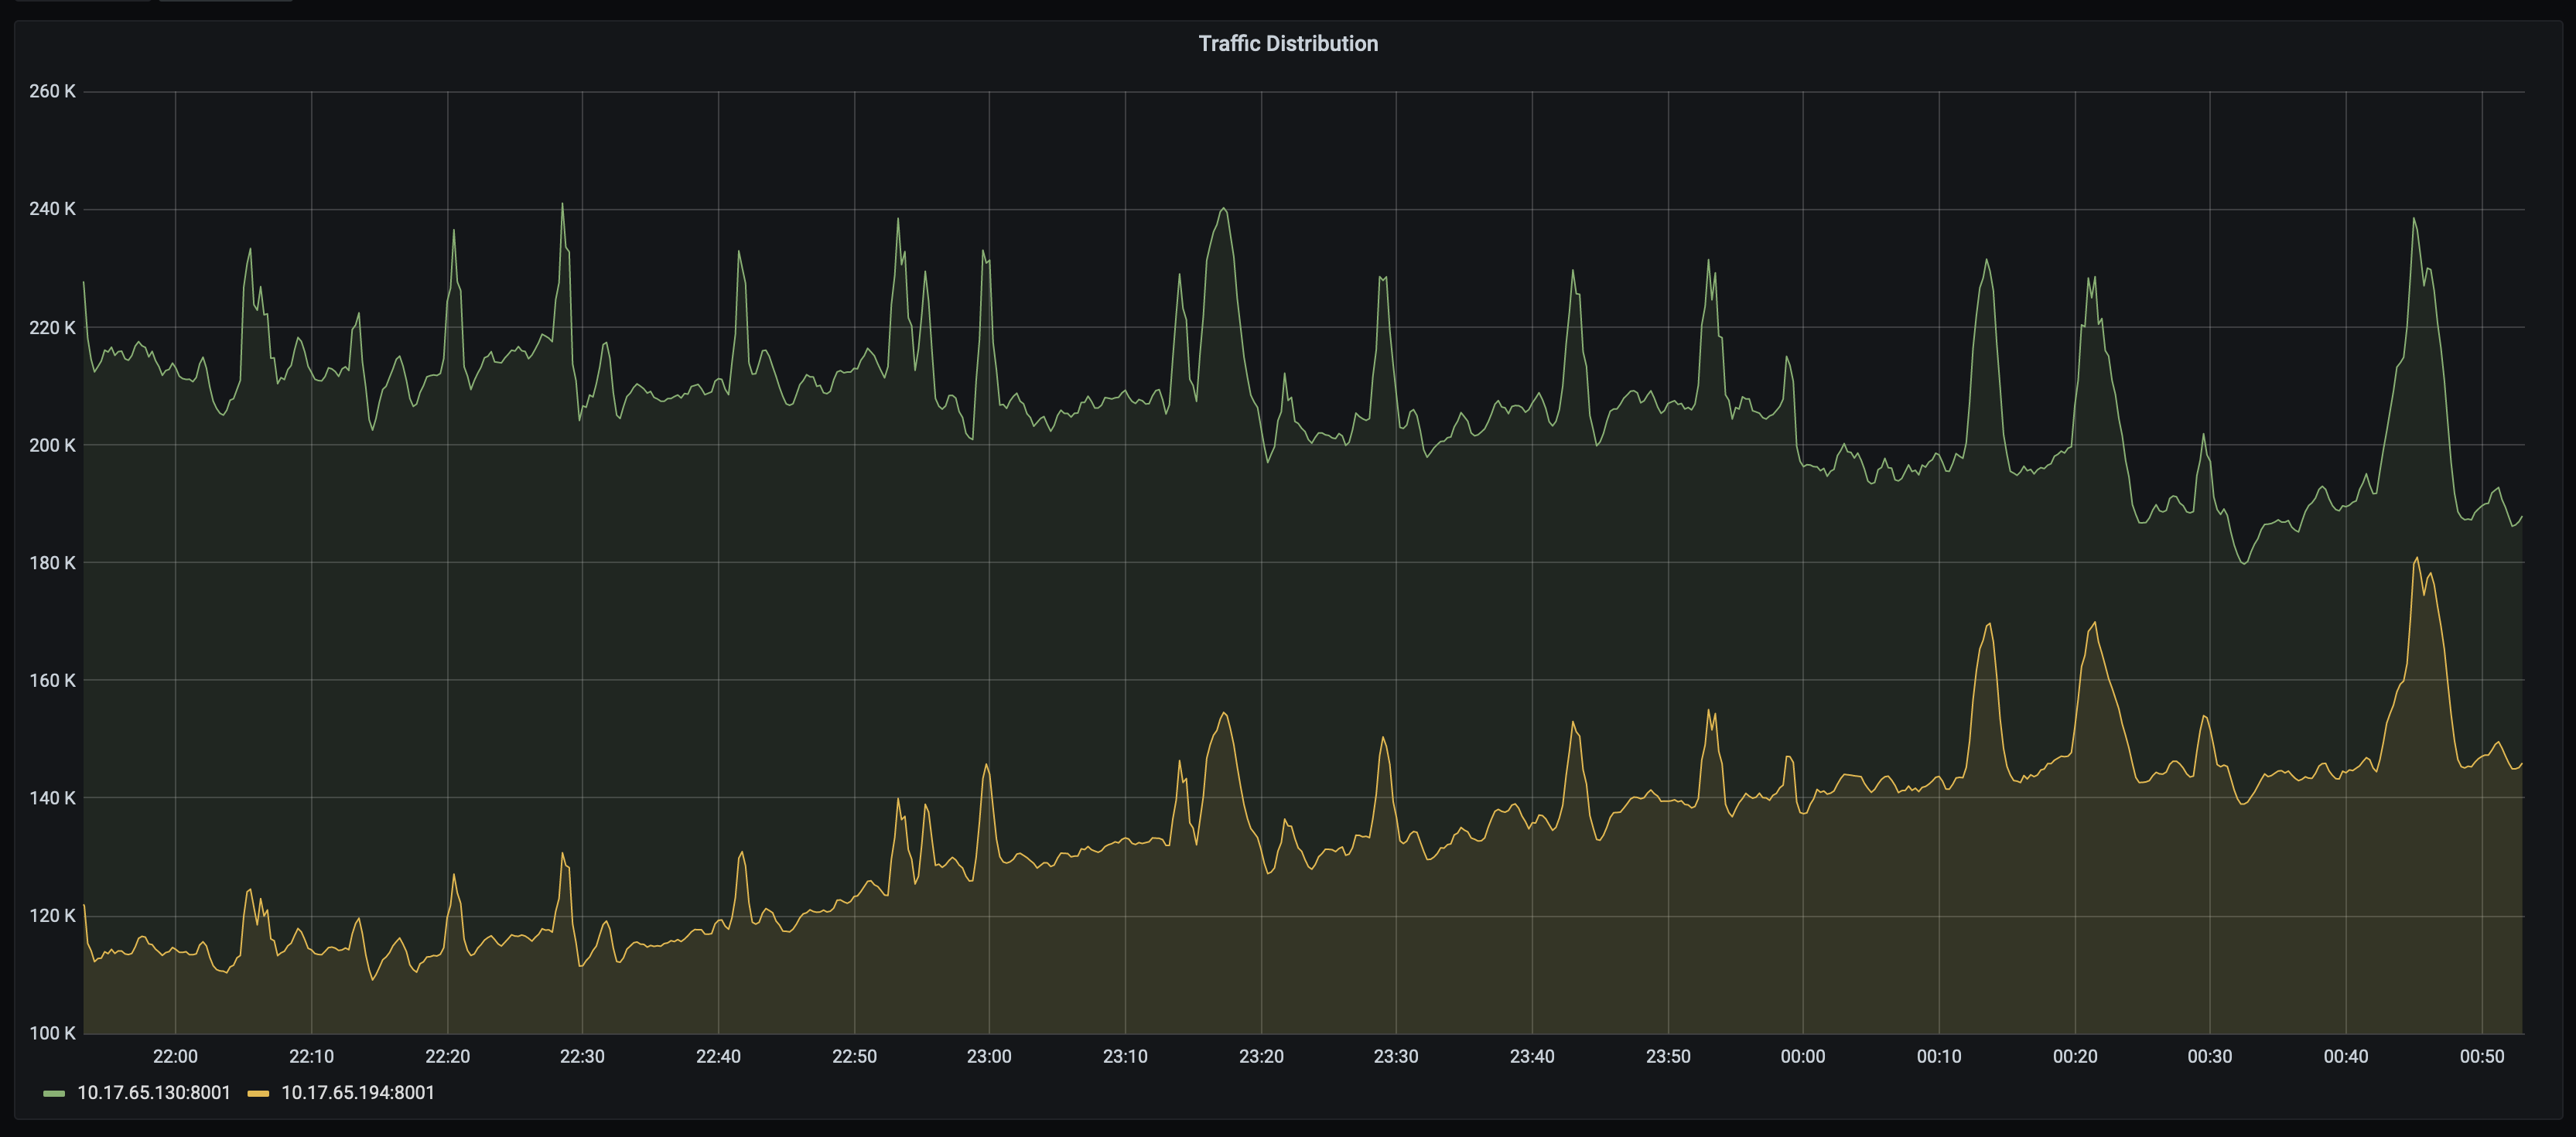Click the yellow legend color swatch
Viewport: 2576px width, 1137px height.
(258, 1093)
